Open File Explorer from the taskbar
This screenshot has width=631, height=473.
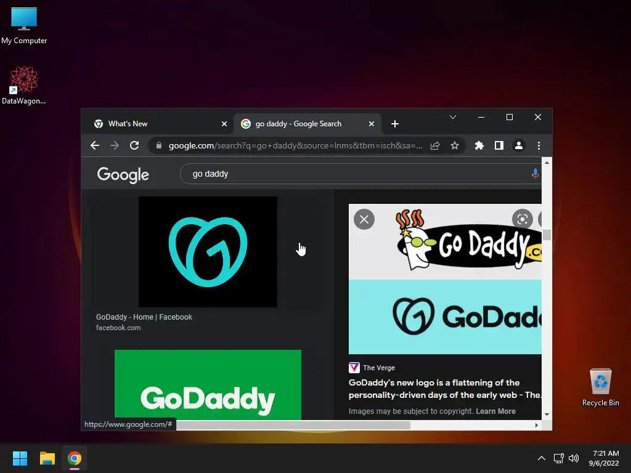click(47, 458)
